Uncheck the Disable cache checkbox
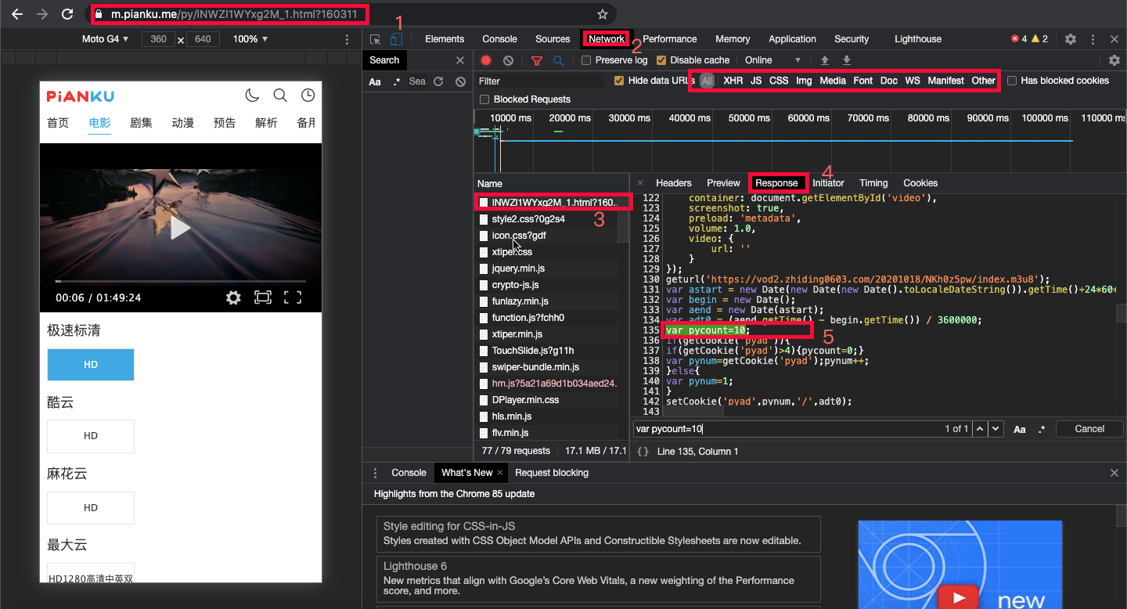 [661, 60]
